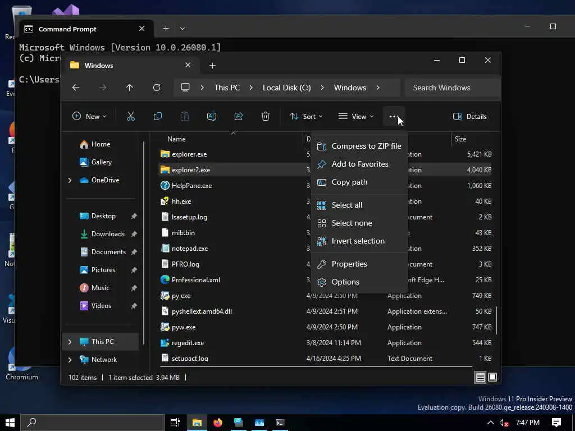Click the terminal icon on taskbar
Image resolution: width=575 pixels, height=431 pixels.
280,423
